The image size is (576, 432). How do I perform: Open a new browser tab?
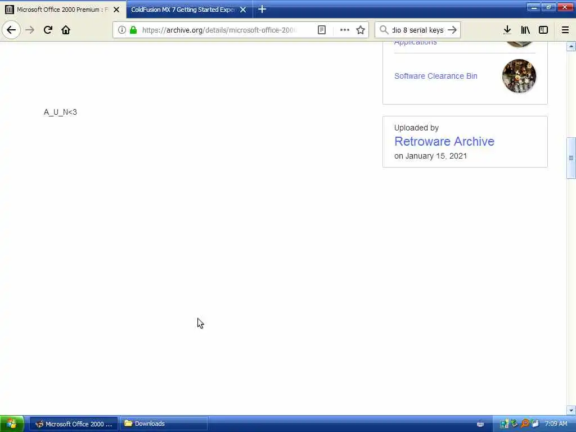(x=262, y=9)
